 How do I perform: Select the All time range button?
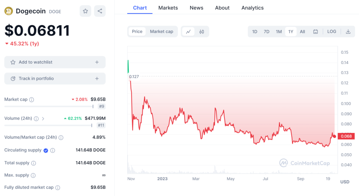[302, 32]
